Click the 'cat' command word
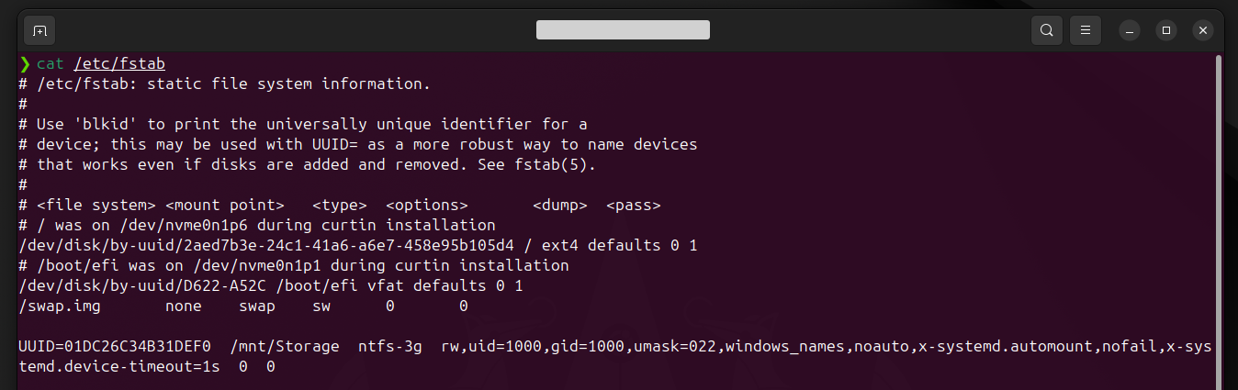This screenshot has width=1238, height=390. coord(51,64)
